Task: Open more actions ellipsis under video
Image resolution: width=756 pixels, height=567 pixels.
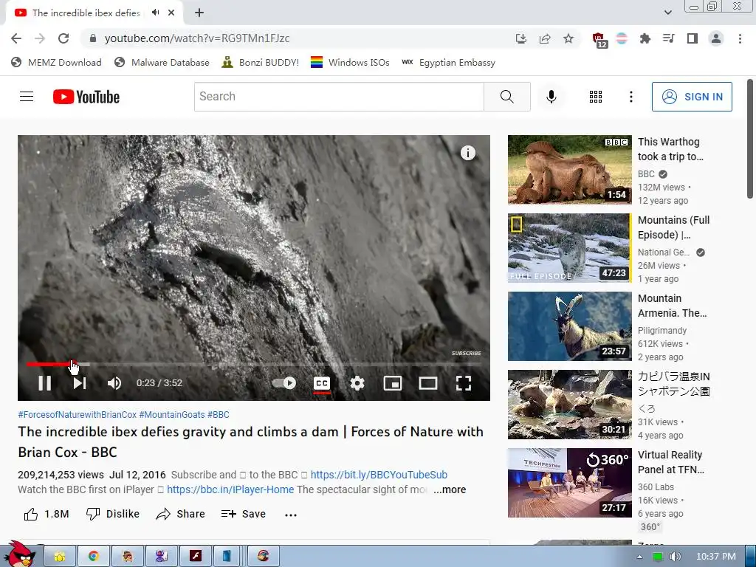Action: [x=291, y=515]
